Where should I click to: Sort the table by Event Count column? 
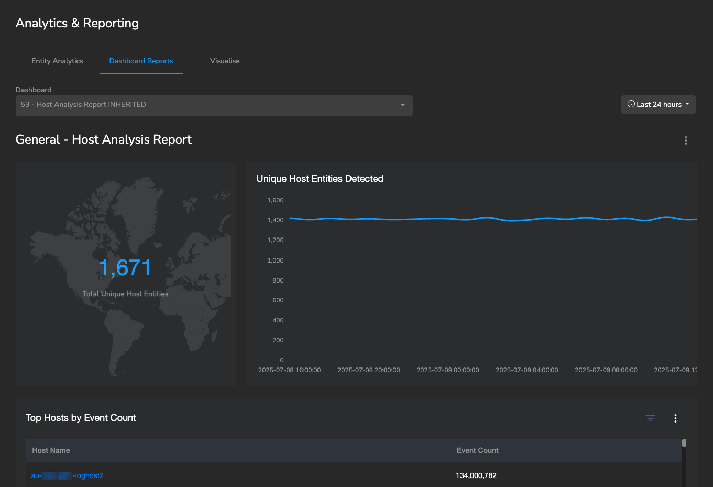477,450
